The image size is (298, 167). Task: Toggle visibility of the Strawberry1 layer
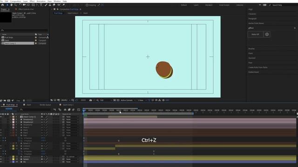(1, 120)
